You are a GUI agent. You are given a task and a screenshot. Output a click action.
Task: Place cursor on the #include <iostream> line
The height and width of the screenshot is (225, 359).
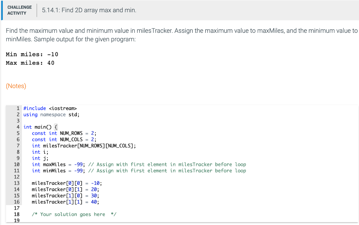click(49, 108)
